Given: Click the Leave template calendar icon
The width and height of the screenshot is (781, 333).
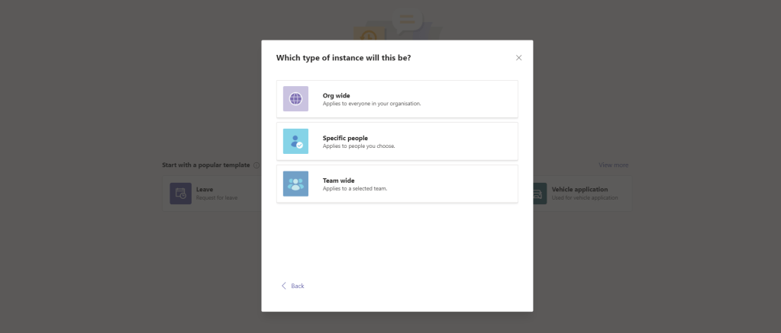Looking at the screenshot, I should (x=181, y=194).
